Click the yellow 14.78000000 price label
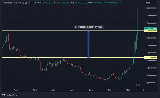Screen dimensions: 160x98 point(151,58)
